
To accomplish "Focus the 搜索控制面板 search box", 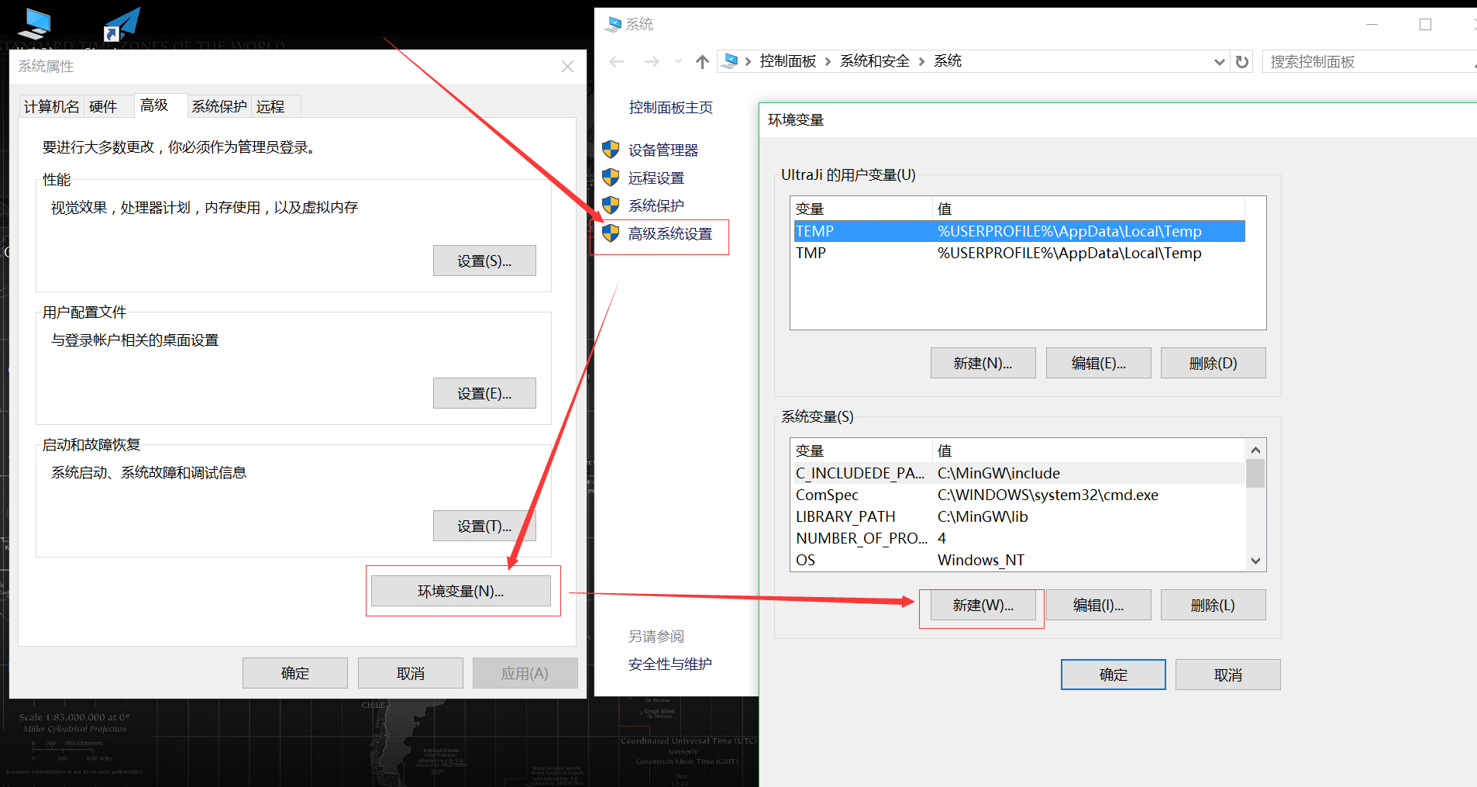I will 1369,61.
